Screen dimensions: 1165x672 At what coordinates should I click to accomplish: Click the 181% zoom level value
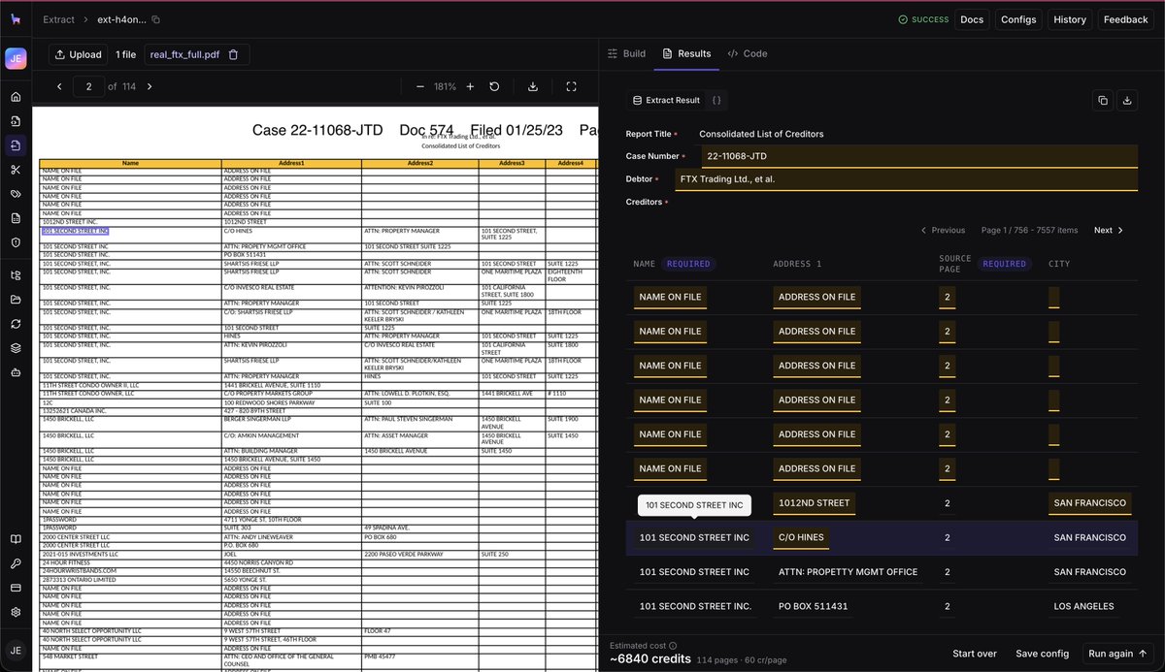click(x=445, y=86)
